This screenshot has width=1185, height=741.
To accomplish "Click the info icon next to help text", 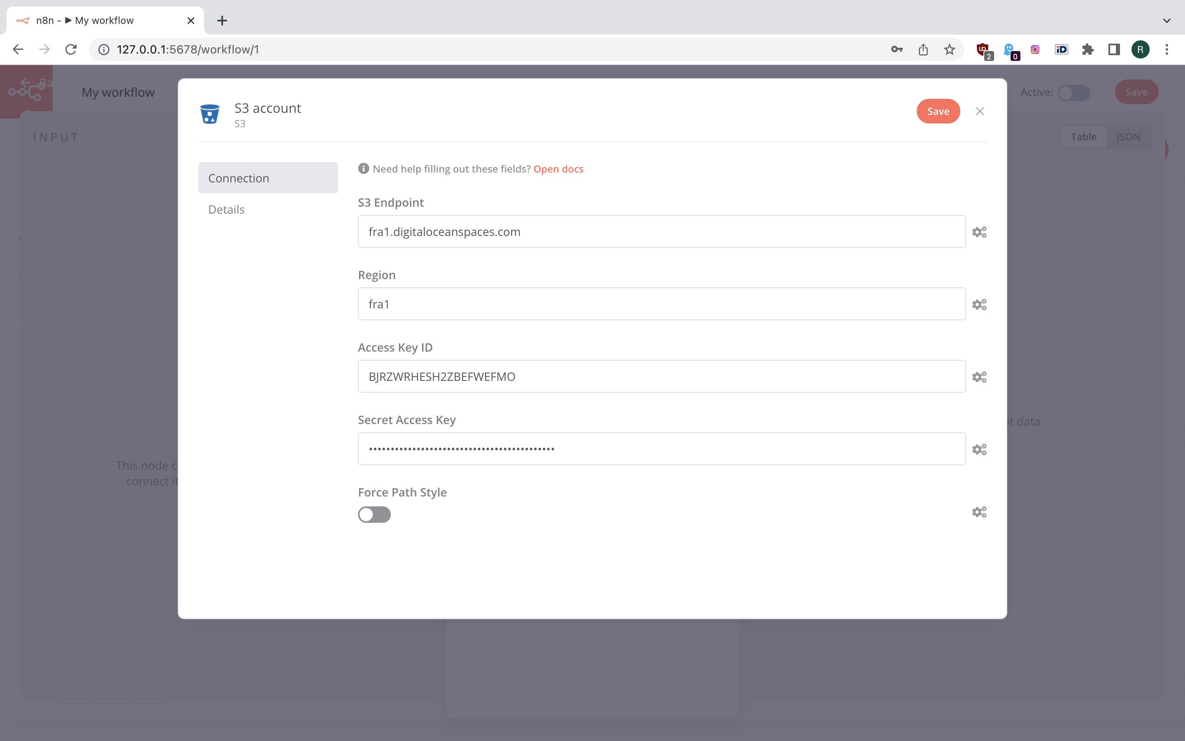I will (x=363, y=169).
